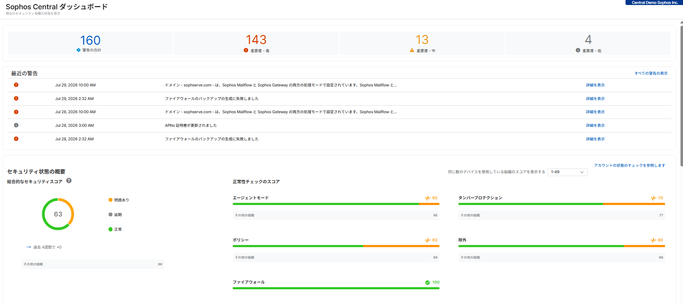Viewport: 683px width, 305px height.
Task: Click the page vertical scrollbar
Action: pyautogui.click(x=682, y=96)
